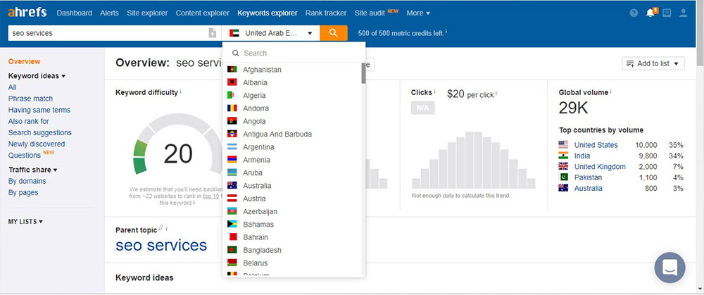Click the seo services keyword input field
The height and width of the screenshot is (295, 704).
pos(108,33)
